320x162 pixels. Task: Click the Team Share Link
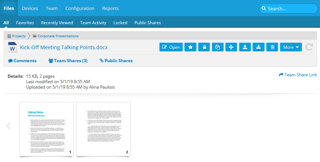click(x=298, y=75)
